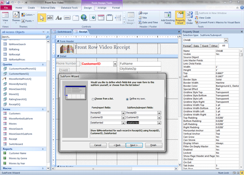The width and height of the screenshot is (244, 175).
Task: Switch to Property Sheet Data tab
Action: (x=196, y=46)
